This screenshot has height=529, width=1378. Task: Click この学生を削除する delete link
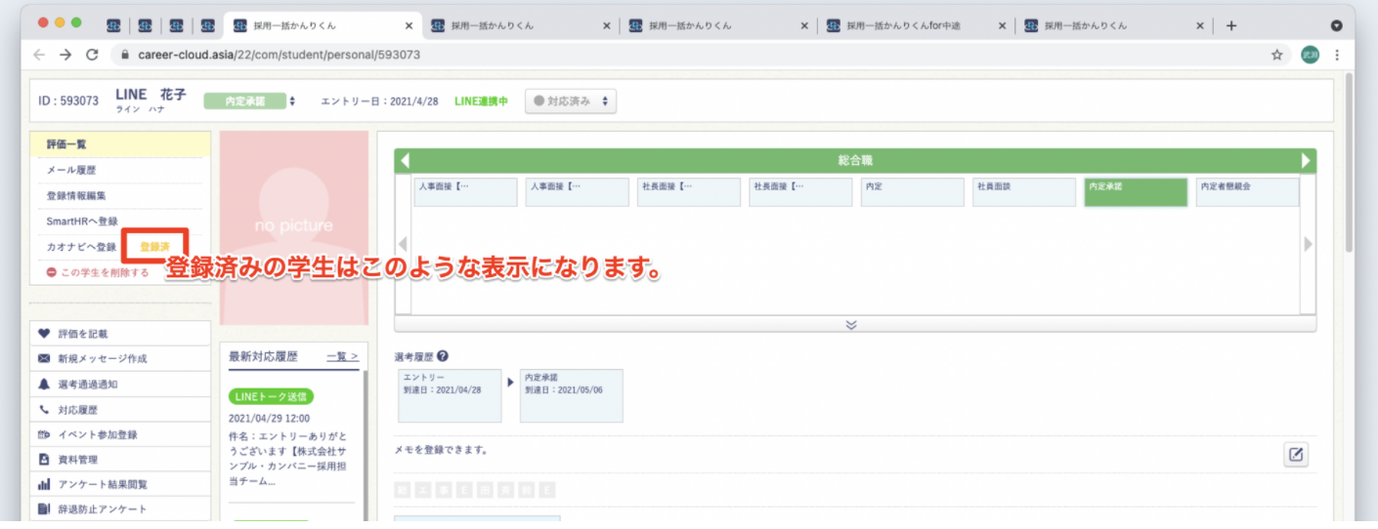click(x=98, y=272)
